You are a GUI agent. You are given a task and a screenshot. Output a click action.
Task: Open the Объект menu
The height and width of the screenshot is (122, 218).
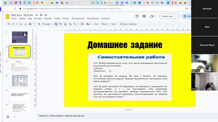point(66,19)
